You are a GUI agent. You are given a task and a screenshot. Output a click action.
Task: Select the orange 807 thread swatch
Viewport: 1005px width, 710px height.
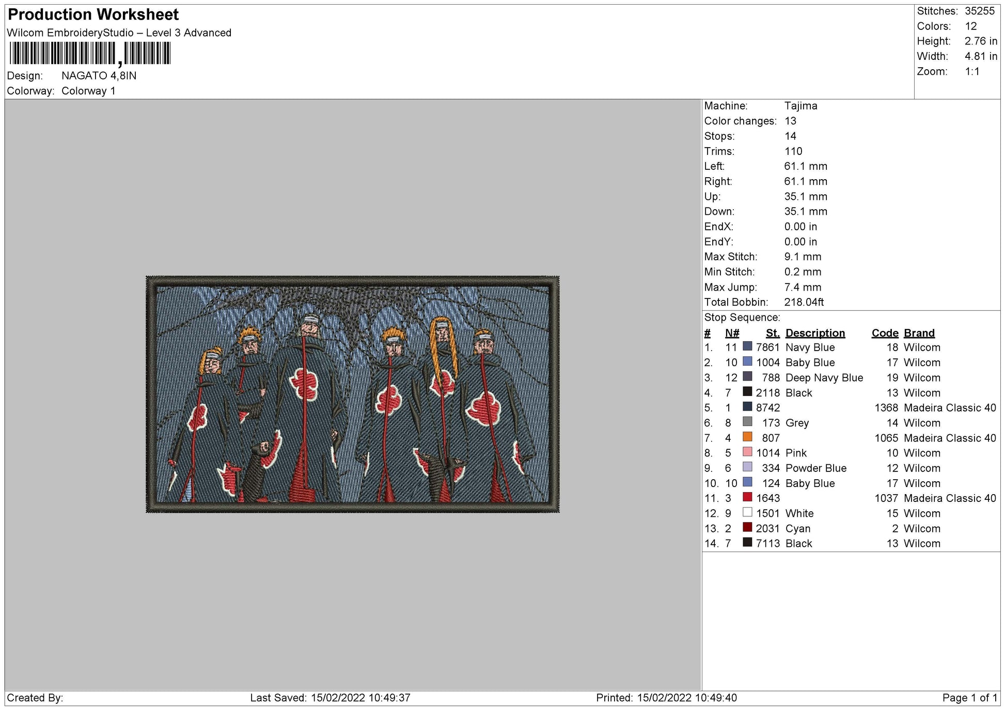point(747,437)
